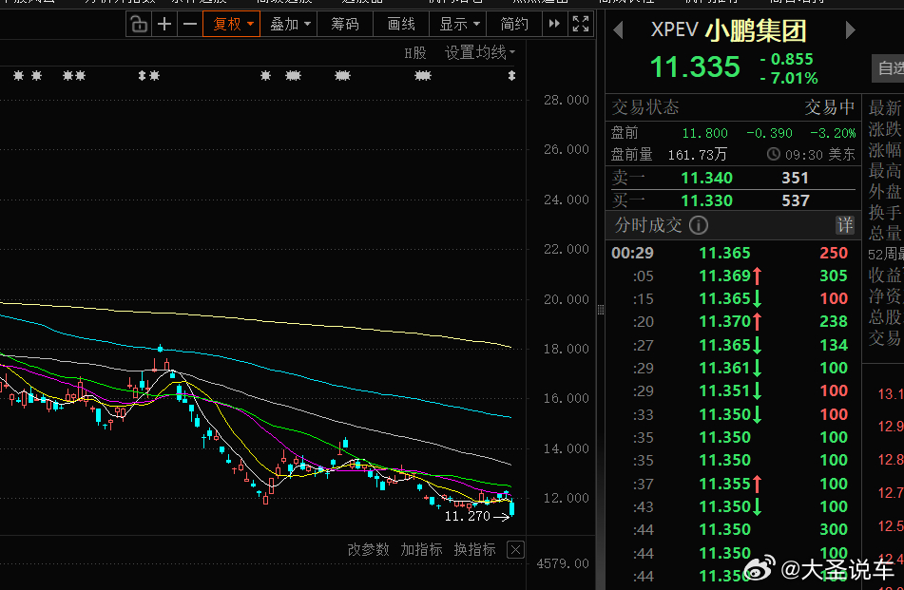Click the 4579.00 indicator axis value
Viewport: 904px width, 590px height.
563,563
